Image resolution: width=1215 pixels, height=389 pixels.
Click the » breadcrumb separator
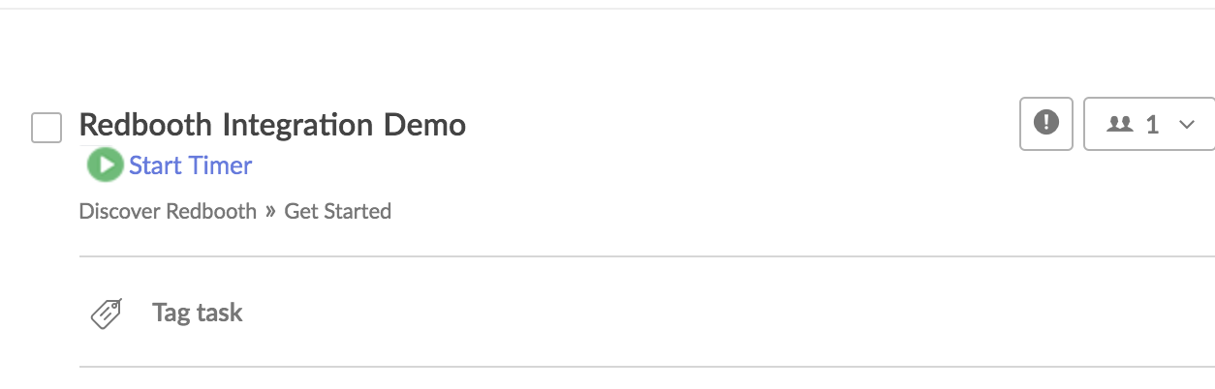pyautogui.click(x=270, y=211)
